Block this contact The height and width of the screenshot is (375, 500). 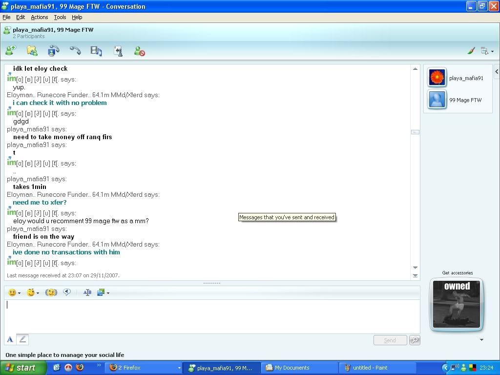tap(140, 51)
